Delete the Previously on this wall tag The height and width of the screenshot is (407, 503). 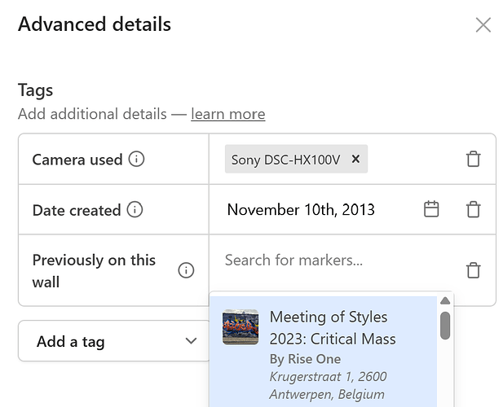pos(473,270)
